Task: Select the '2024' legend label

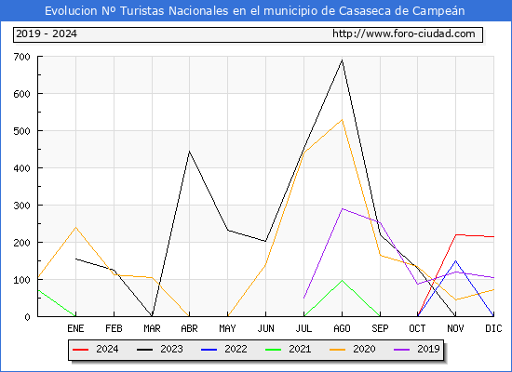Action: pos(107,349)
